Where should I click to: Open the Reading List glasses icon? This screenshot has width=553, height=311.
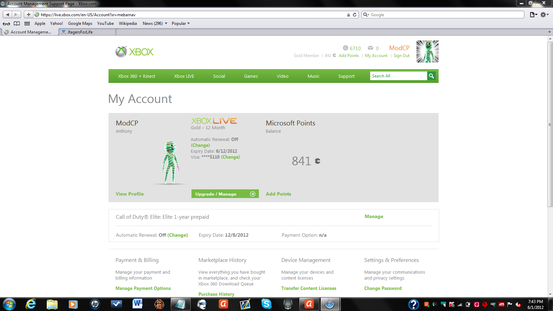(x=6, y=23)
